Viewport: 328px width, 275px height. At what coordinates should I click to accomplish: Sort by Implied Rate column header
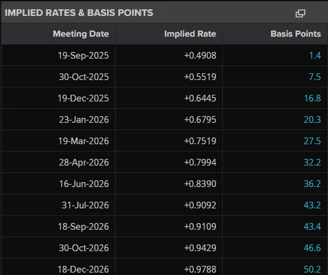click(190, 34)
